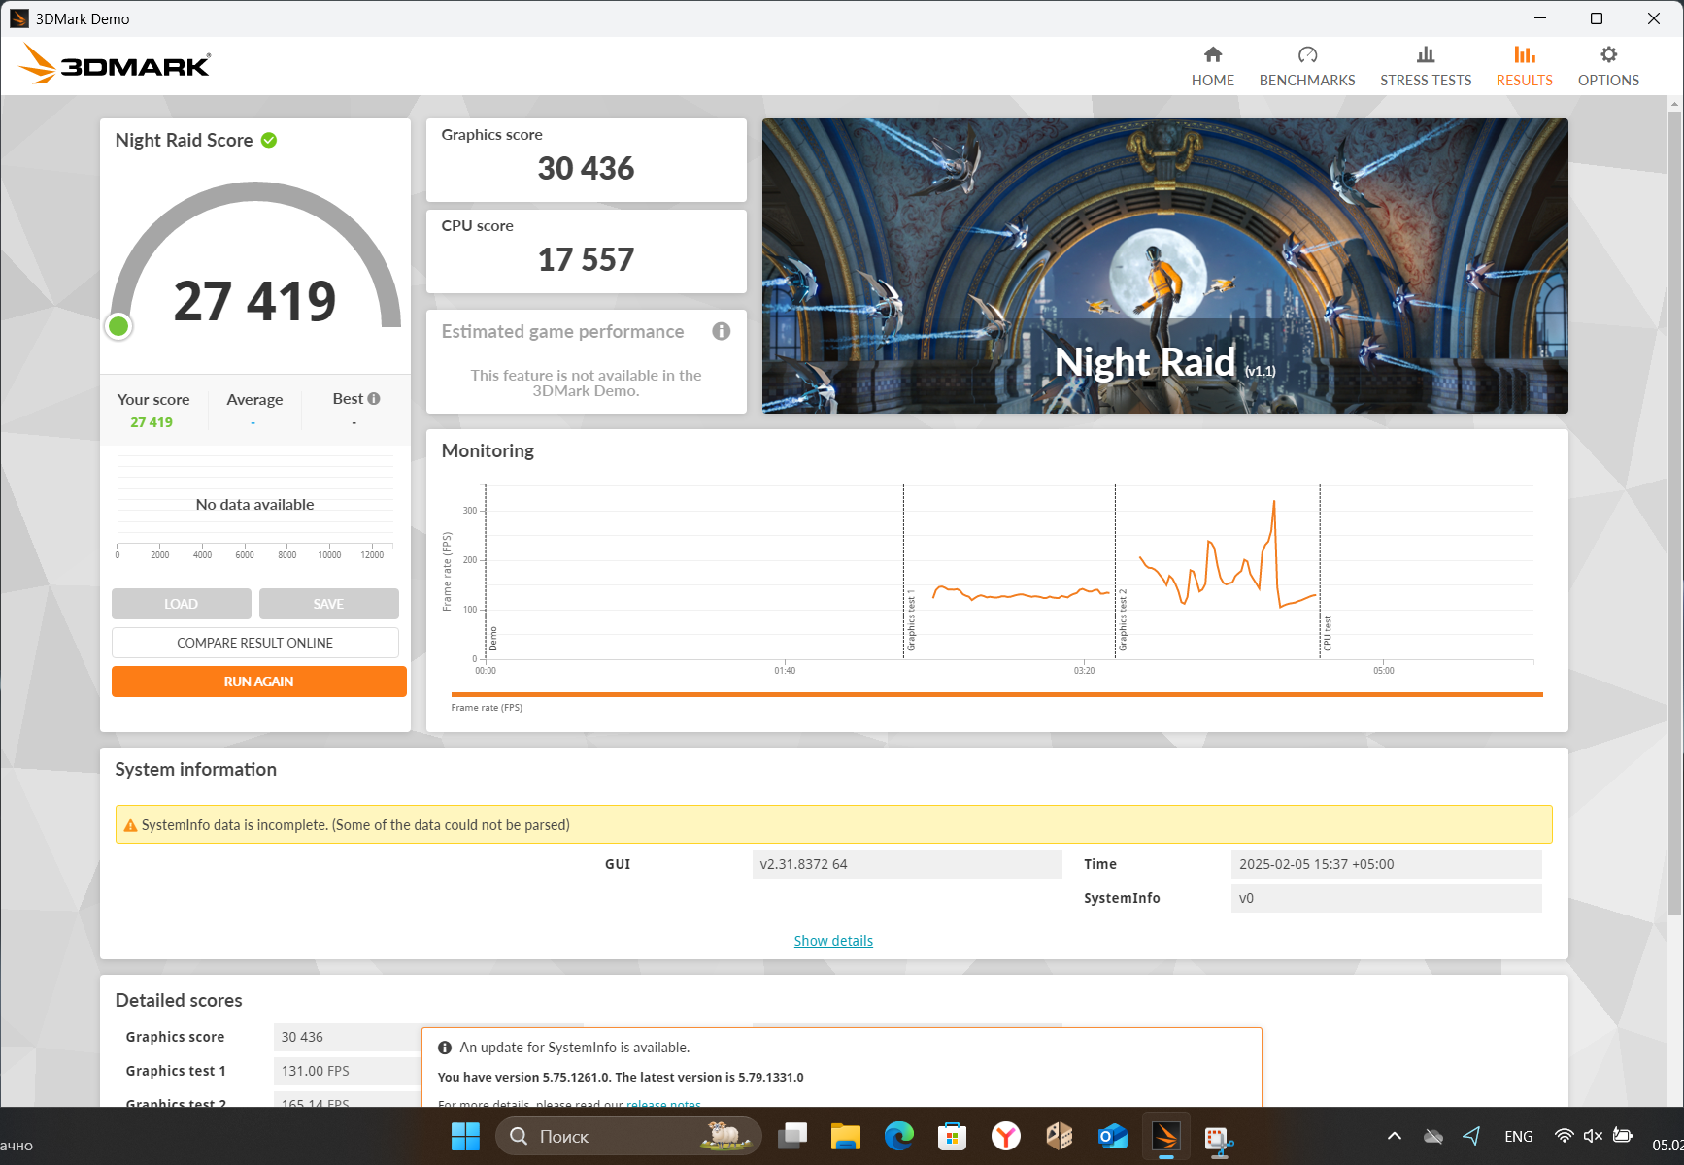Image resolution: width=1684 pixels, height=1165 pixels.
Task: Click the Night Raid score 27 419
Action: [x=254, y=301]
